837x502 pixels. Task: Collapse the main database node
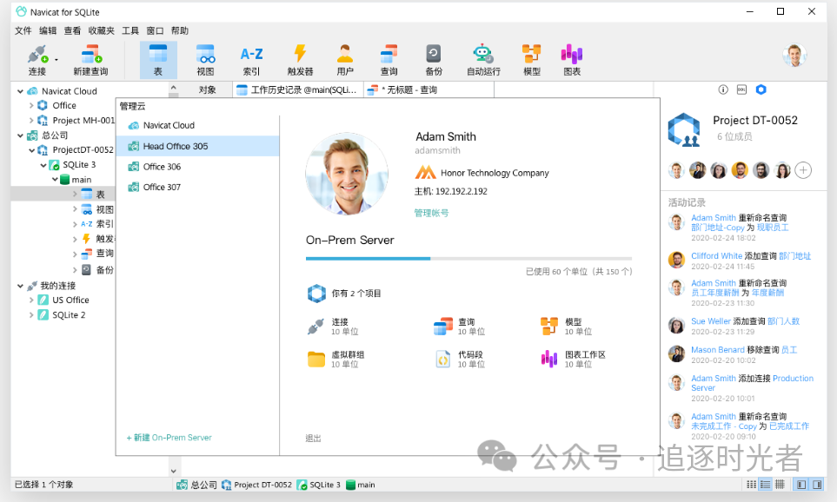click(55, 180)
